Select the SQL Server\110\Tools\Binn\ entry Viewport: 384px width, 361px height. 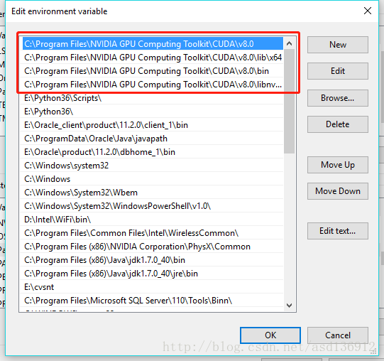152,300
